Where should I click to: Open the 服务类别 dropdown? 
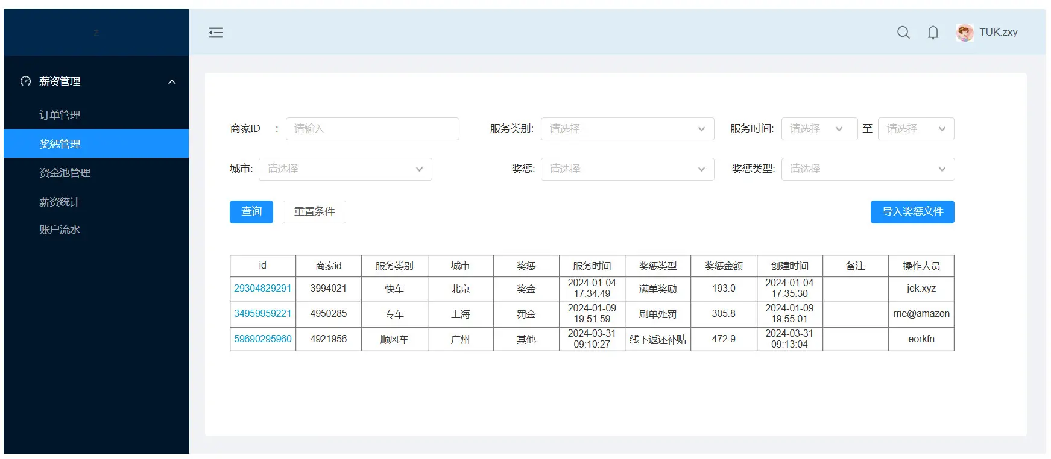[x=627, y=129]
